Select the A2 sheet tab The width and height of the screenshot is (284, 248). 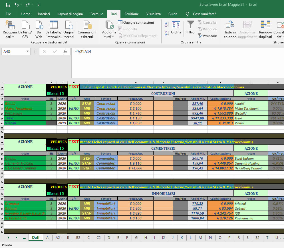(58, 238)
